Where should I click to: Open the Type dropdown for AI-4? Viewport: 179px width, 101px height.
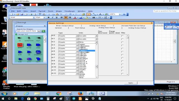[77, 49]
